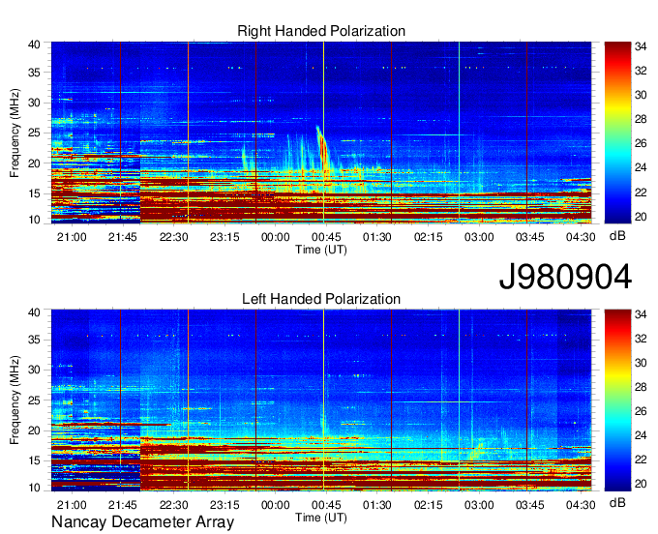Click the bottom plot's color scale bar
The width and height of the screenshot is (658, 534).
(617, 400)
